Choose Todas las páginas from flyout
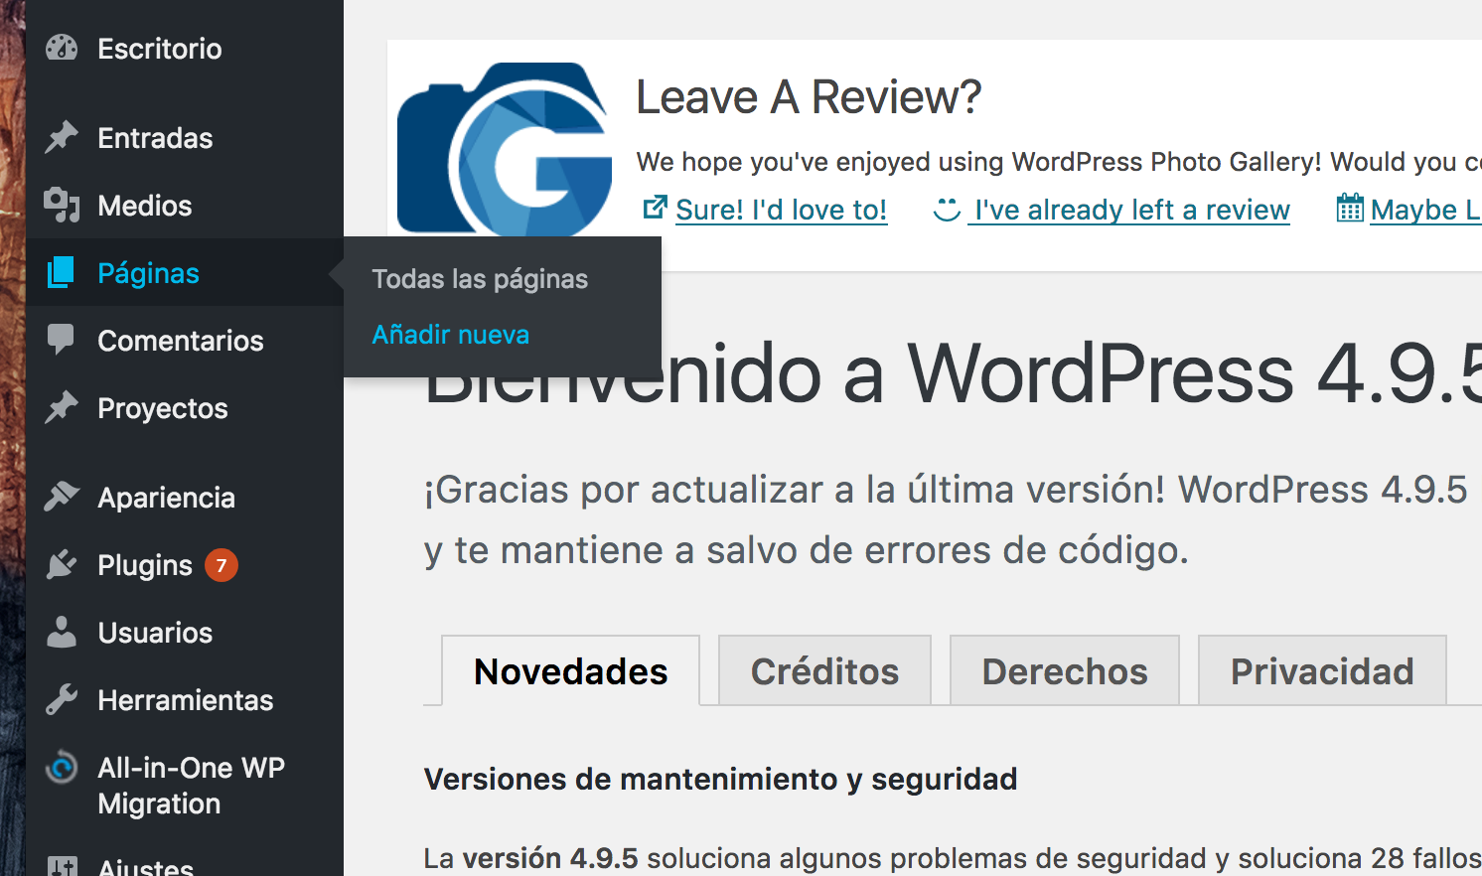 [x=480, y=279]
